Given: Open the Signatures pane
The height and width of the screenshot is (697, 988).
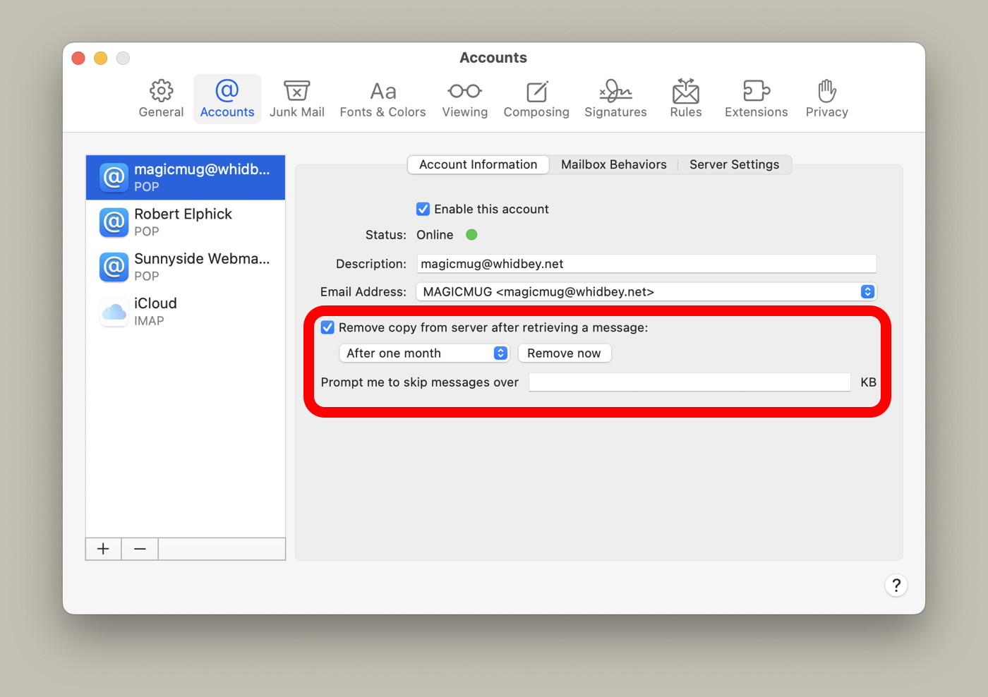Looking at the screenshot, I should click(x=615, y=99).
